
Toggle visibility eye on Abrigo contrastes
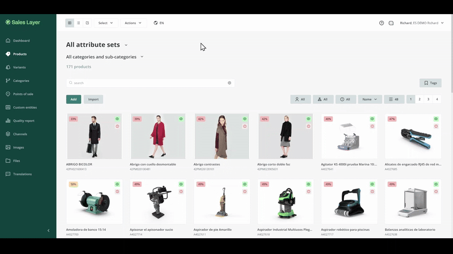click(x=245, y=119)
